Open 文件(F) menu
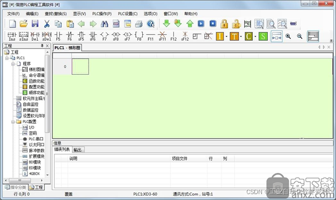The height and width of the screenshot is (200, 336). click(13, 14)
